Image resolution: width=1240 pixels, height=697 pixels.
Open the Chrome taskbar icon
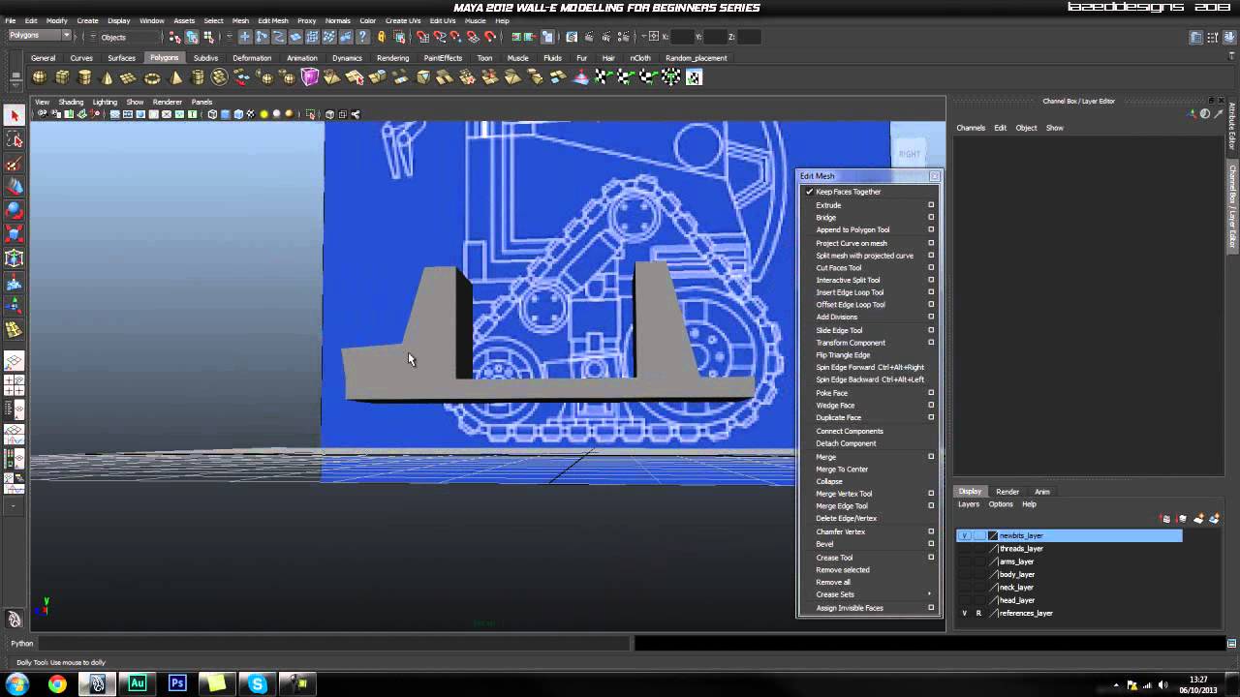pos(57,684)
